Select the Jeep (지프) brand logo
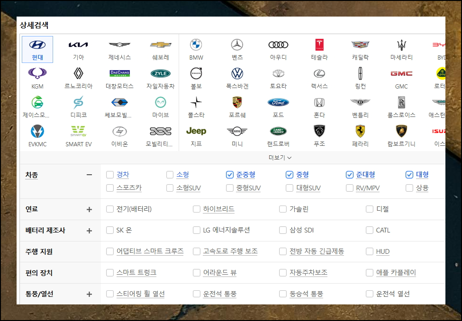The height and width of the screenshot is (321, 462). coord(196,131)
